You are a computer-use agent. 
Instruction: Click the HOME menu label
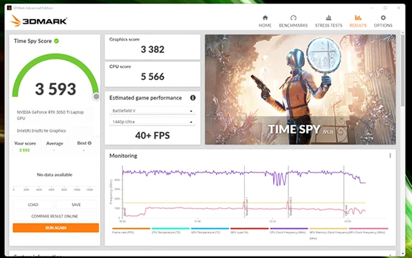tap(265, 25)
